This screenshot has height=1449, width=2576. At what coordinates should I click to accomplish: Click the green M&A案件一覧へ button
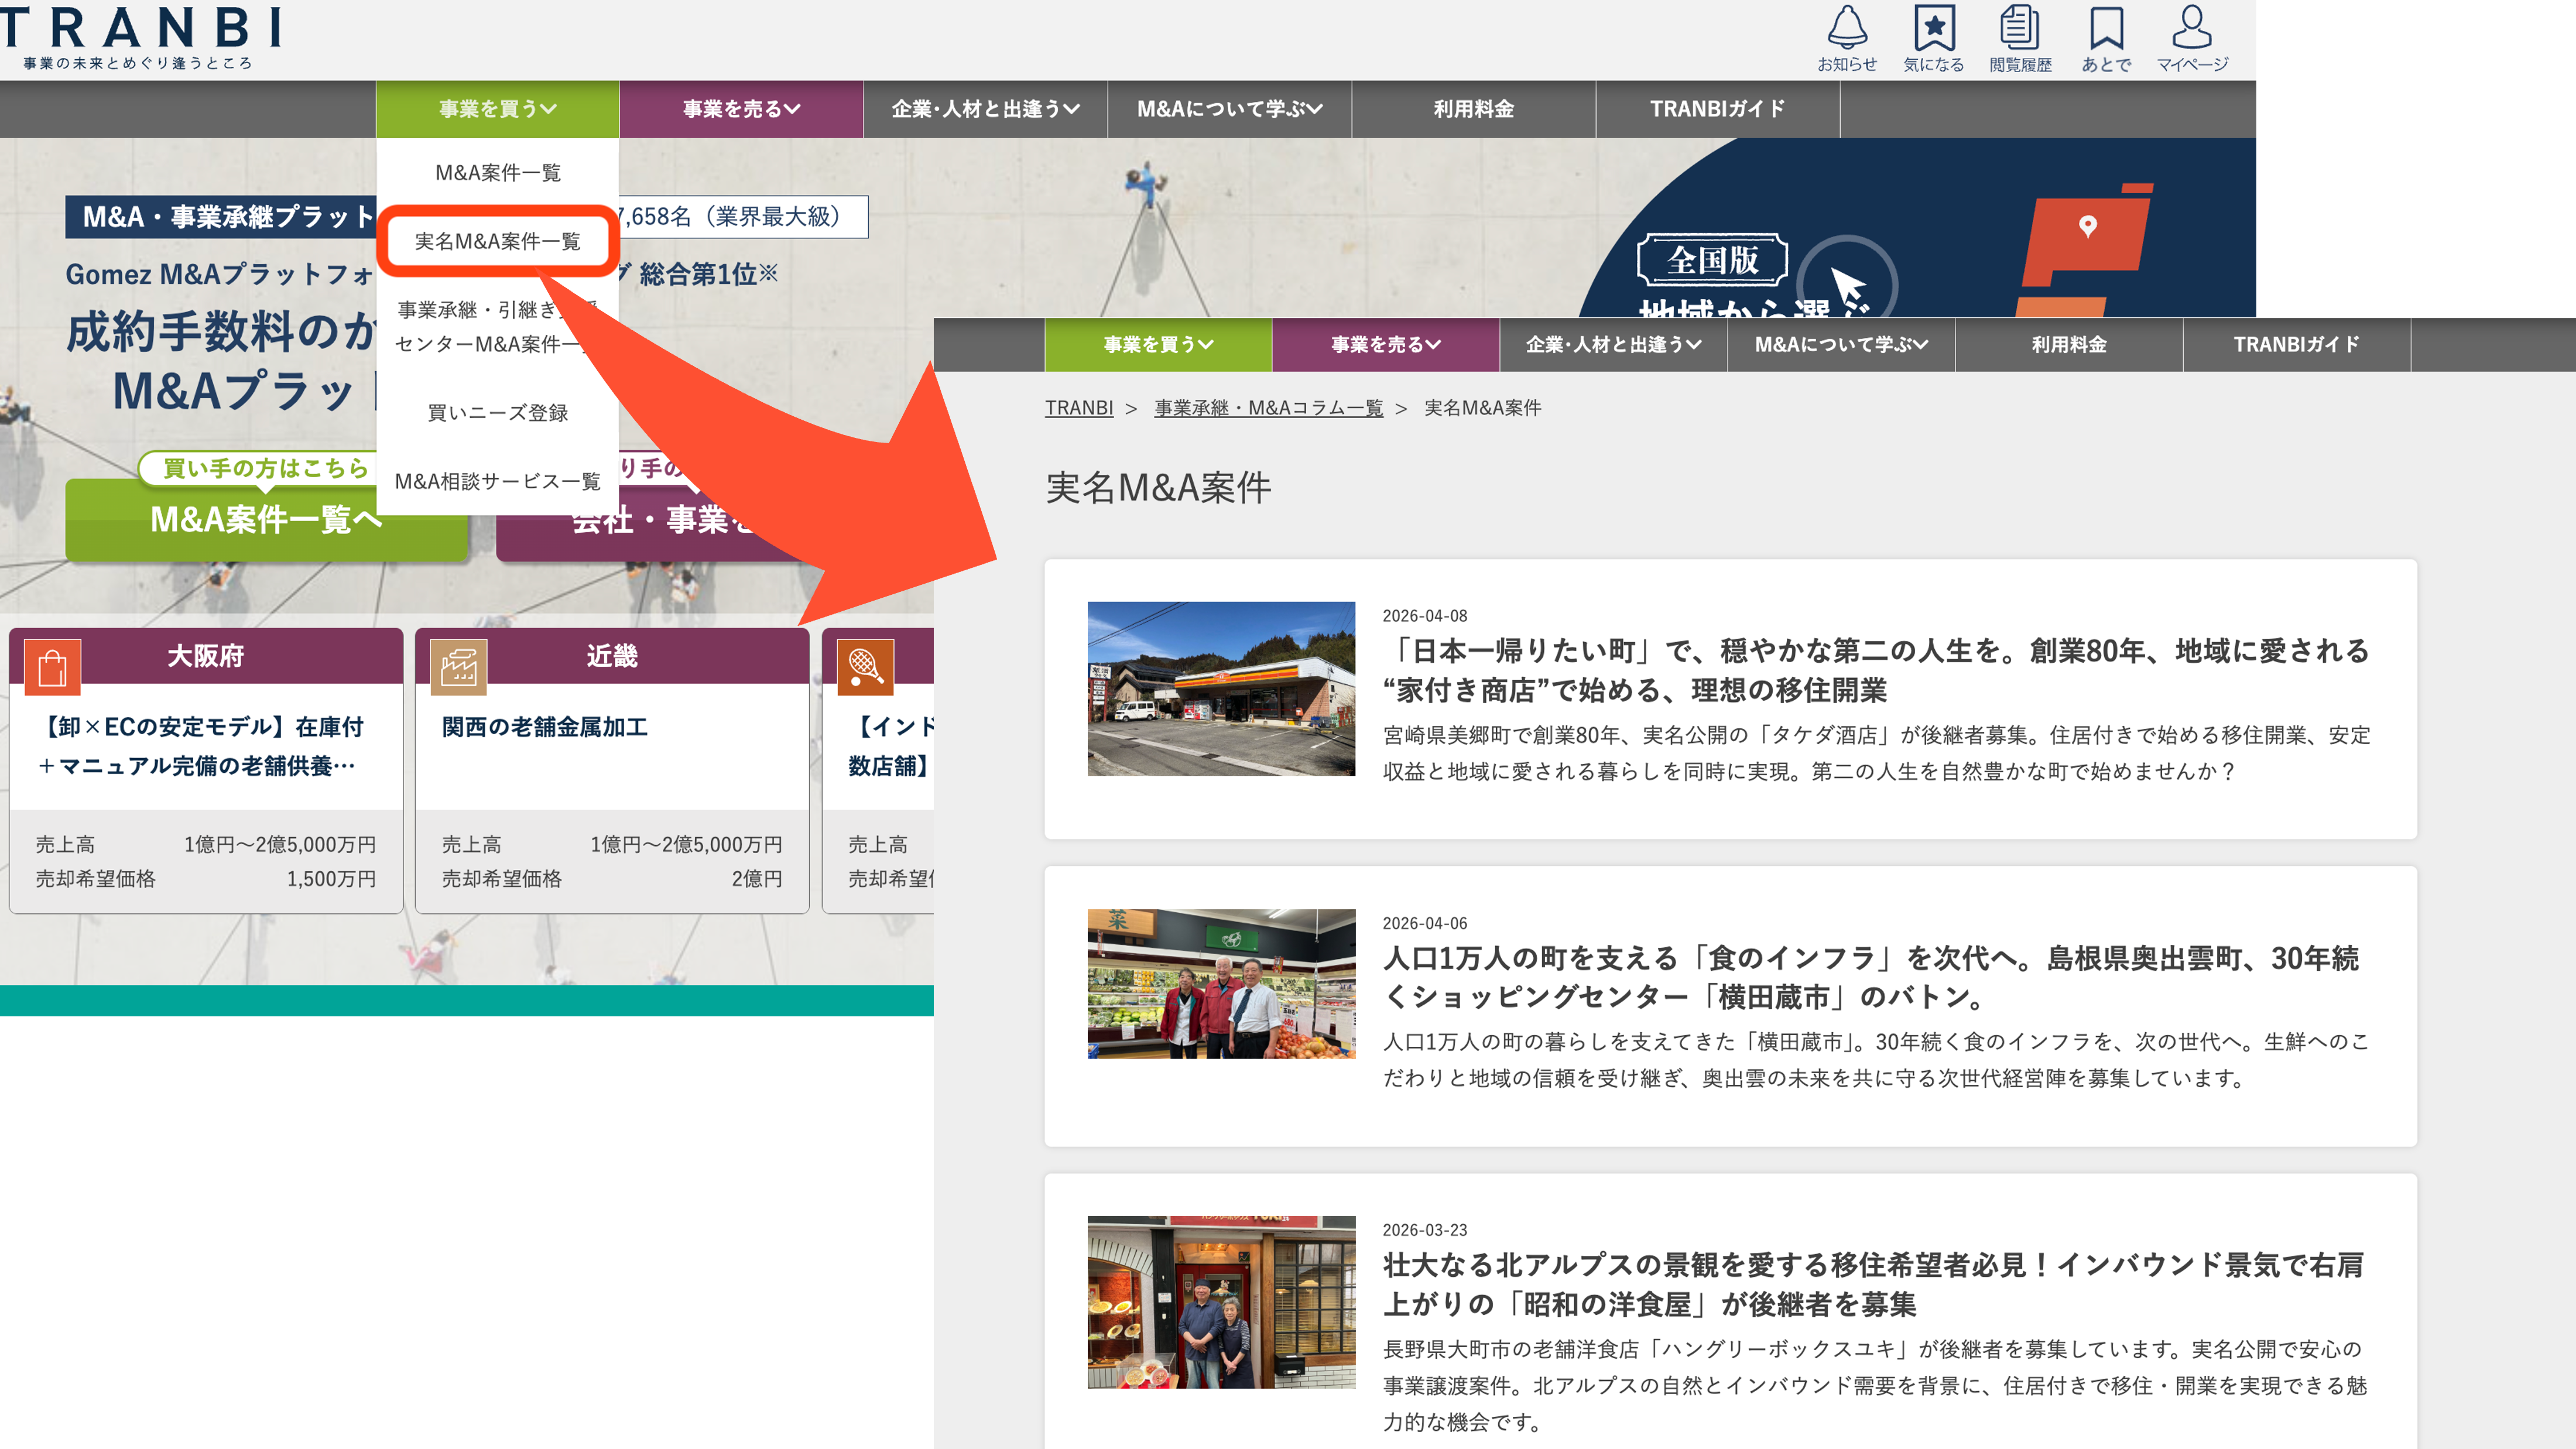[266, 519]
